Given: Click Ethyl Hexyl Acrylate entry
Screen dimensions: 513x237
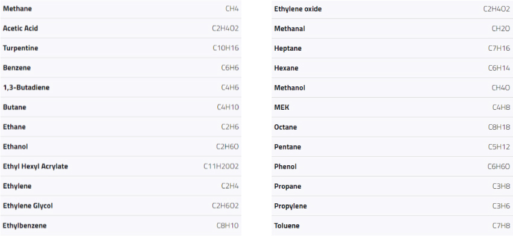Looking at the screenshot, I should [36, 166].
